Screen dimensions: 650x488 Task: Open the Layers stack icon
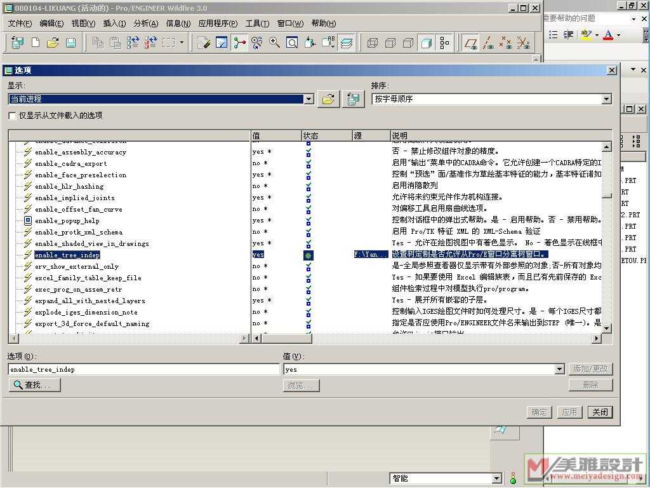point(346,43)
